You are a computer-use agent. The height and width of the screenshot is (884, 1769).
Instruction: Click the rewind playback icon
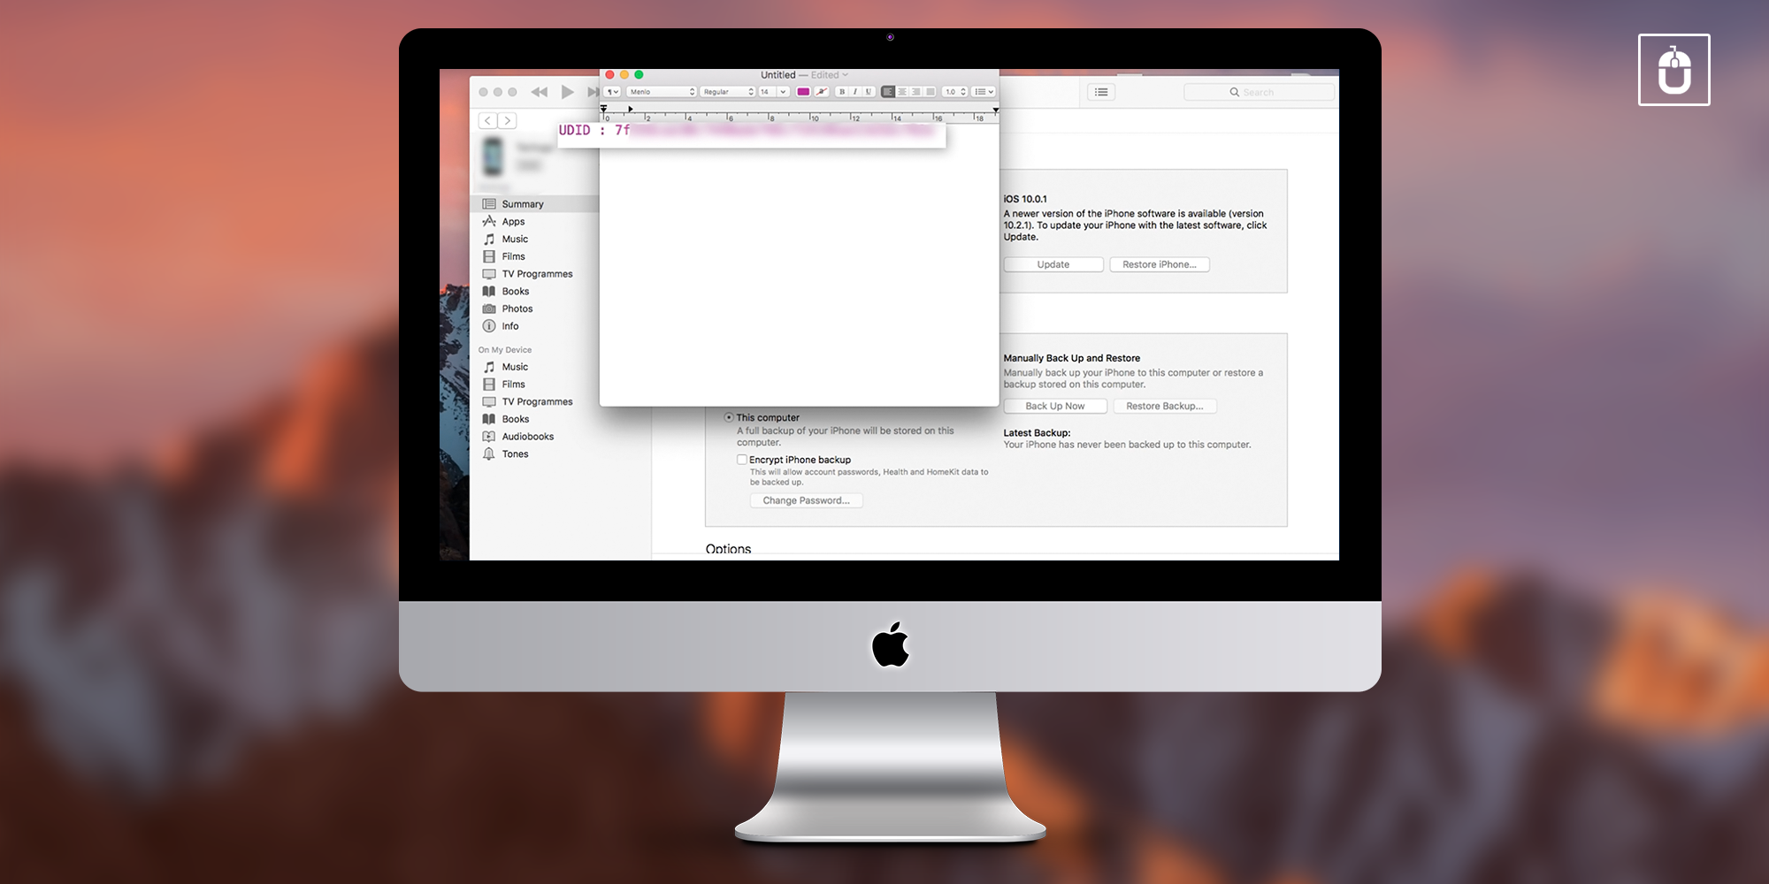coord(539,92)
